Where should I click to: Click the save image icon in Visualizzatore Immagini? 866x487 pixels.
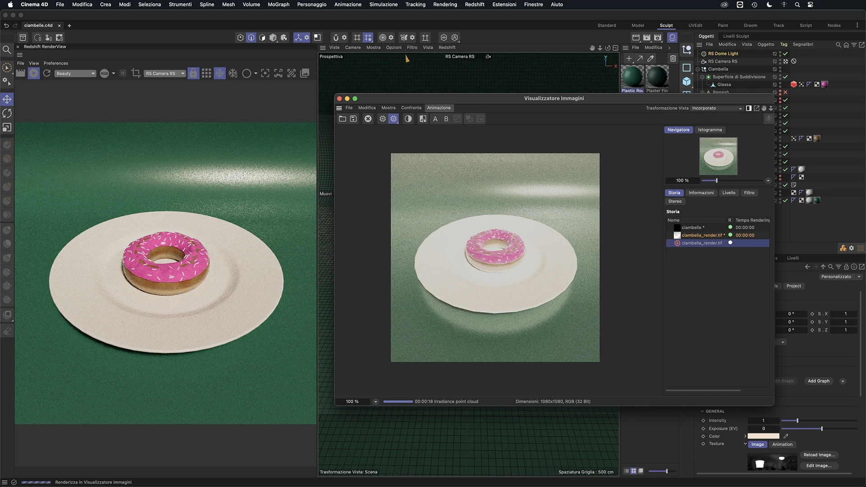click(354, 119)
